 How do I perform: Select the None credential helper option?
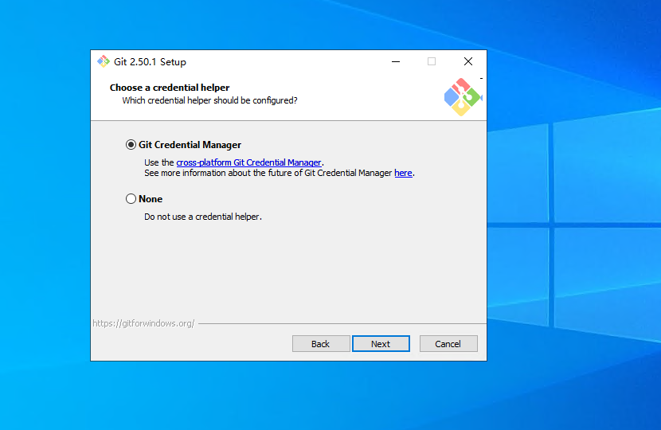(131, 198)
